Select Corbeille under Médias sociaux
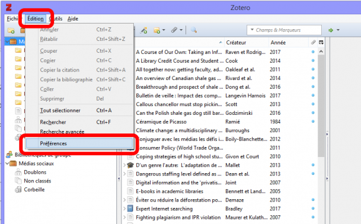Viewport: 361px width, 224px height. 34,190
